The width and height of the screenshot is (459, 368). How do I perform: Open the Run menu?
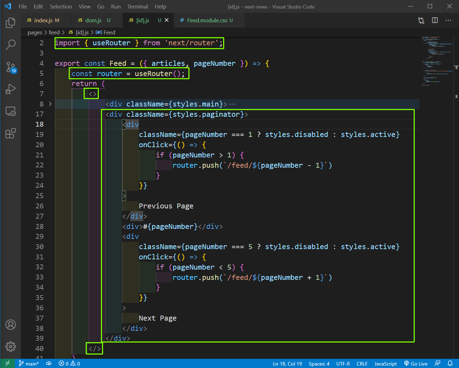pyautogui.click(x=116, y=6)
